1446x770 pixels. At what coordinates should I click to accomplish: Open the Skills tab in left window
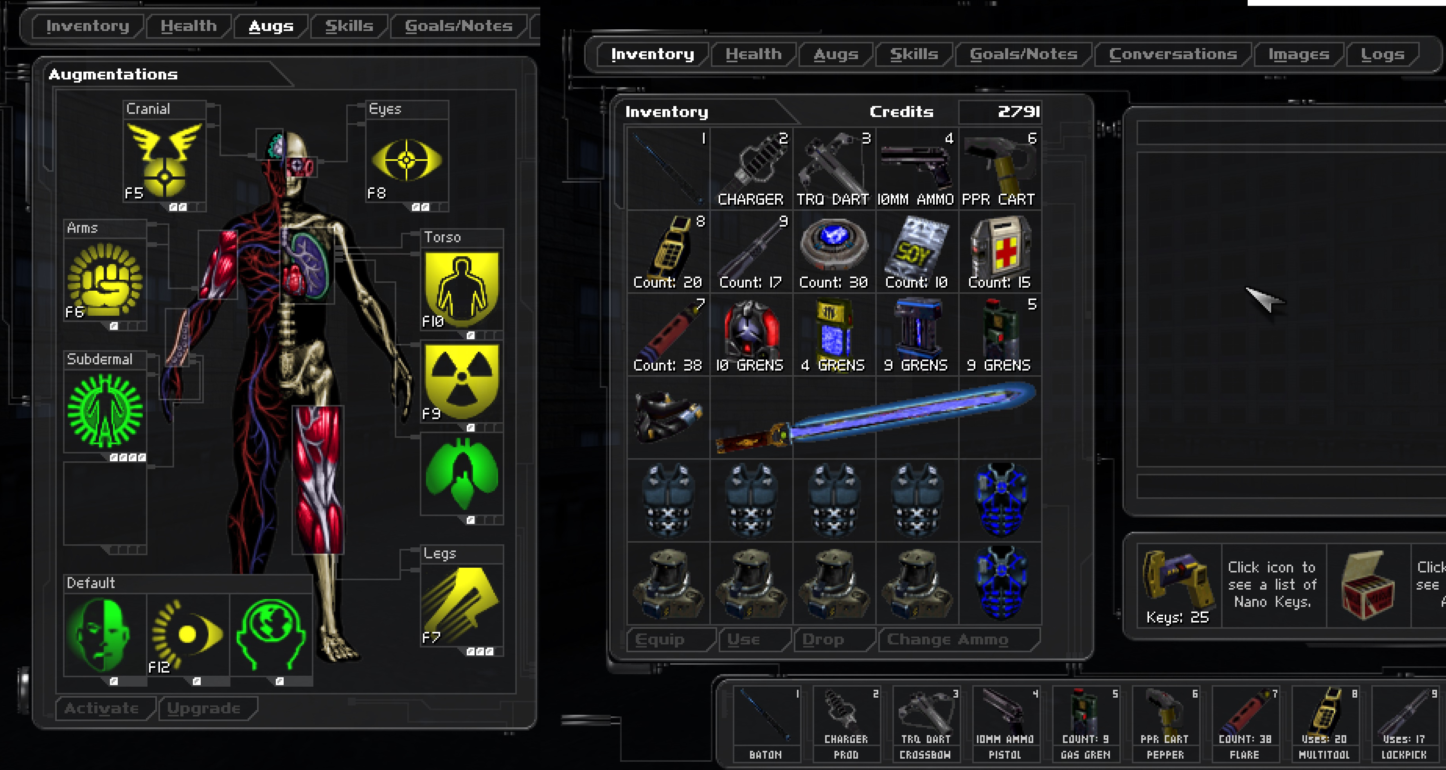pyautogui.click(x=349, y=26)
